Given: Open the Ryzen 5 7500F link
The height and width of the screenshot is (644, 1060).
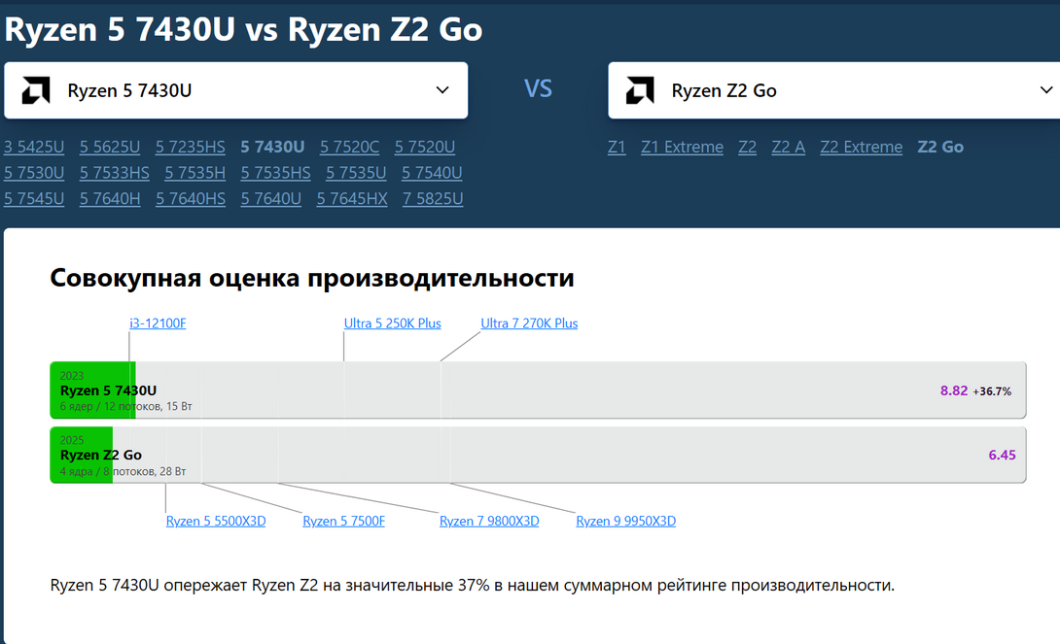Looking at the screenshot, I should [x=343, y=522].
